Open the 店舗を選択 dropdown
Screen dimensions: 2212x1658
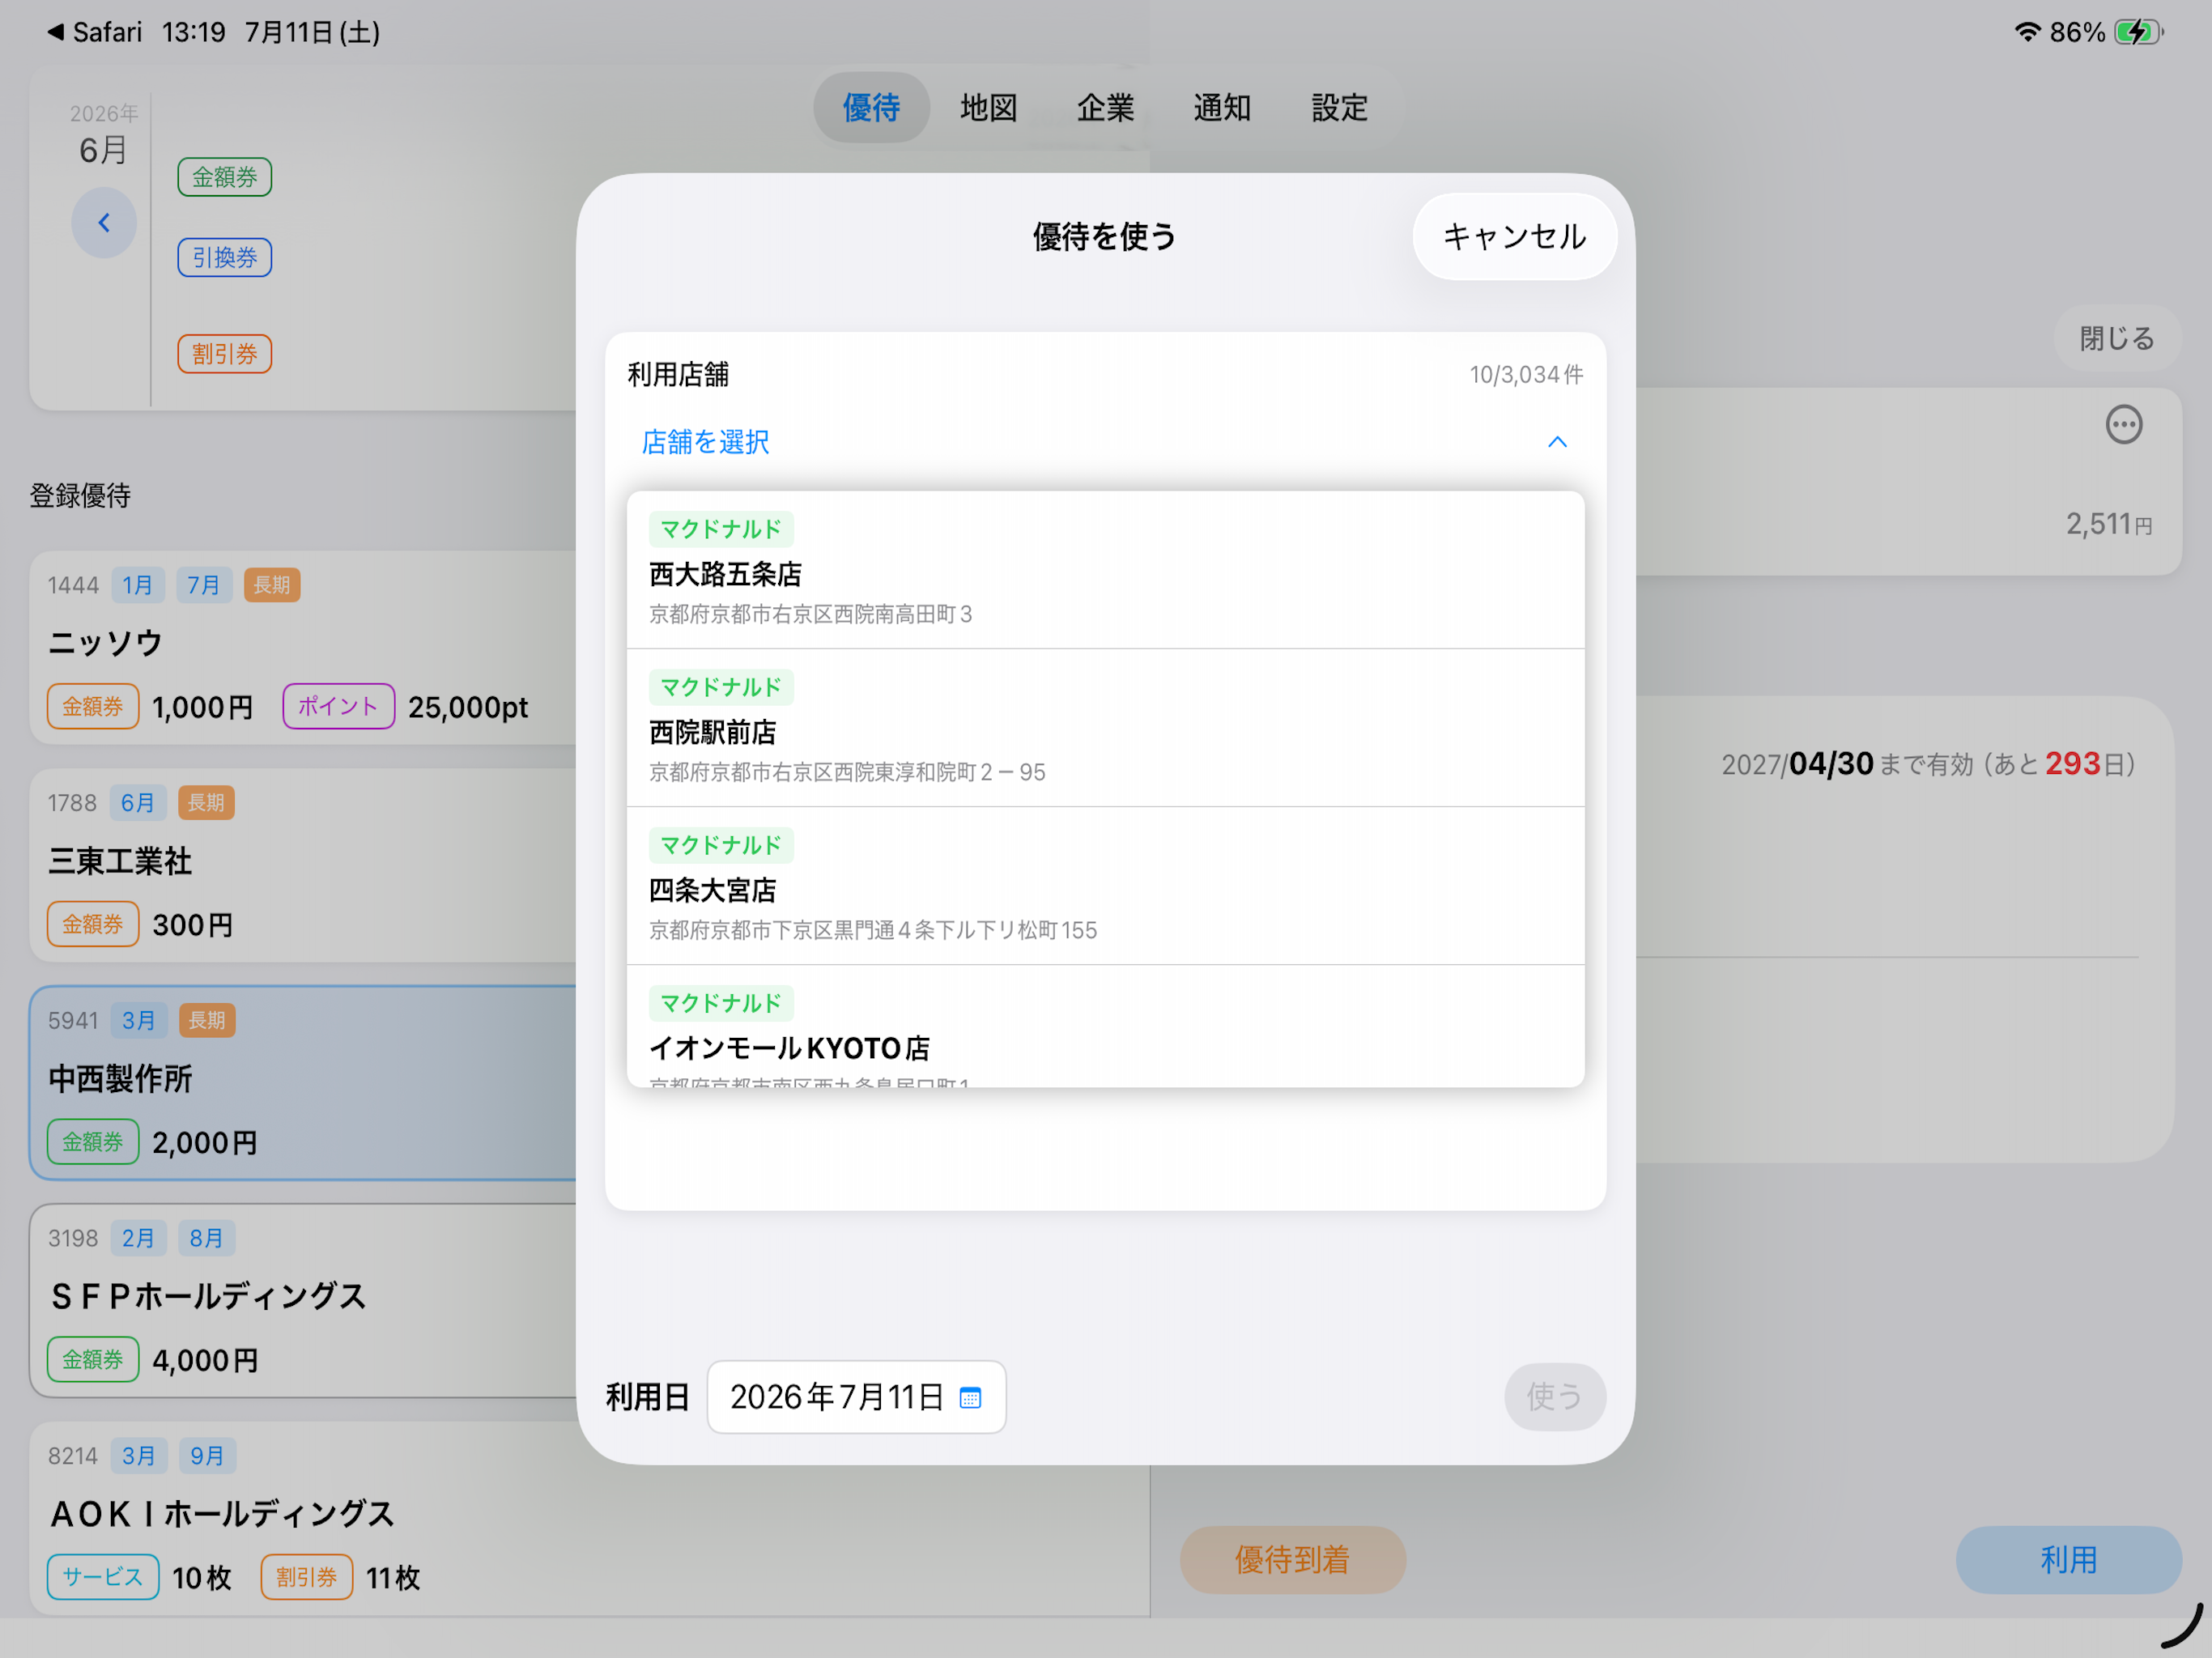pyautogui.click(x=1105, y=442)
